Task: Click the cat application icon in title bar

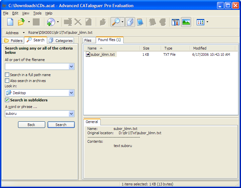Action: [x=5, y=6]
